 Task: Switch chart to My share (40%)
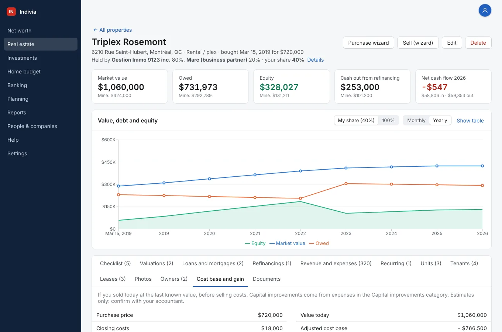tap(356, 121)
